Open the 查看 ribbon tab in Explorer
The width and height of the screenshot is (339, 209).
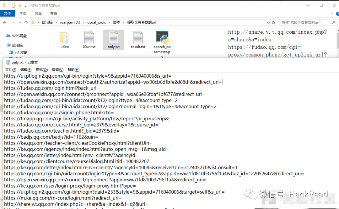54,14
